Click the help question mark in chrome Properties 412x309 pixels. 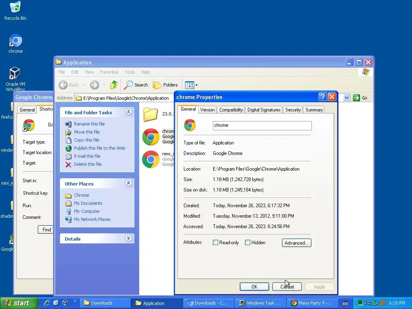(323, 97)
